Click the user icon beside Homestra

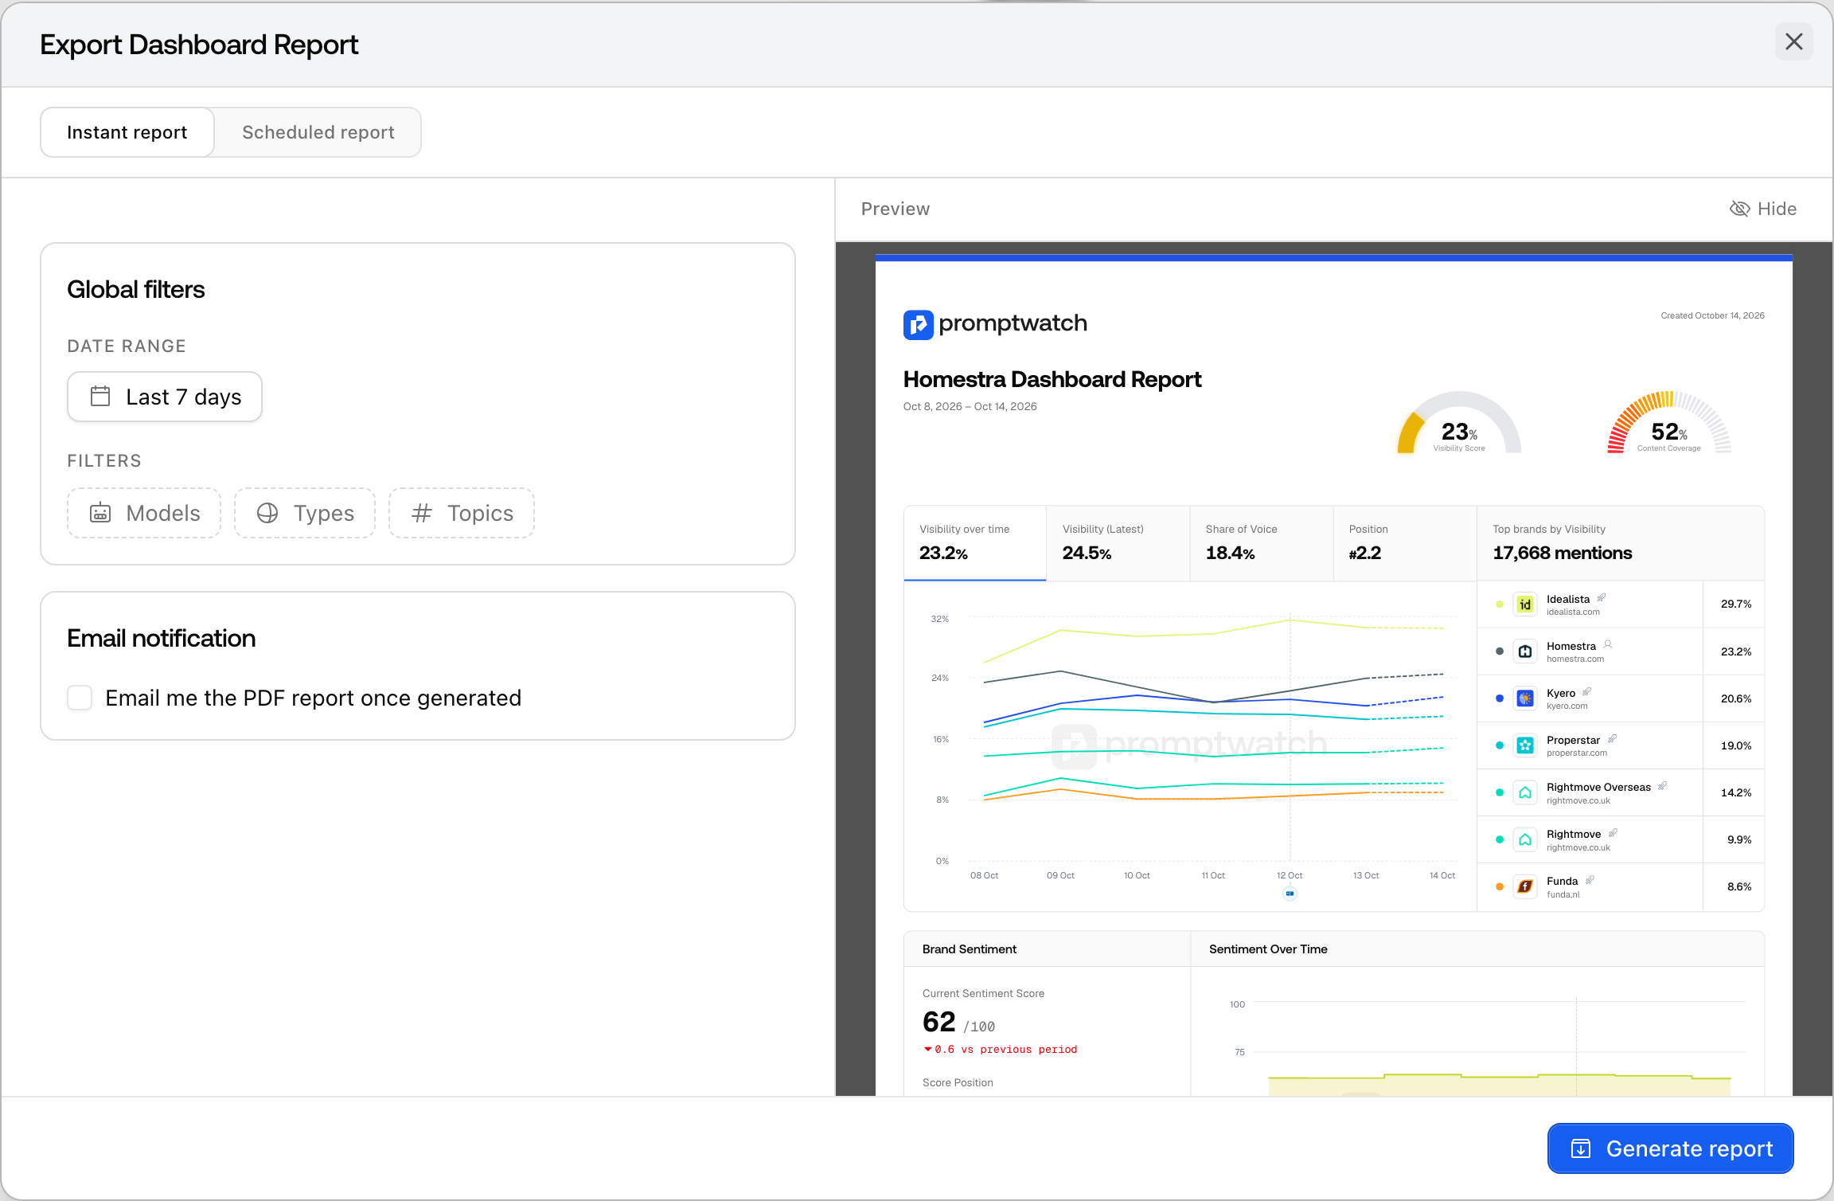pyautogui.click(x=1608, y=644)
